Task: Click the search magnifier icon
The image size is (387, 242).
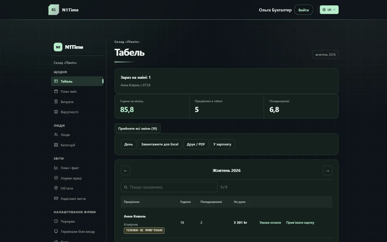Action: pyautogui.click(x=126, y=187)
